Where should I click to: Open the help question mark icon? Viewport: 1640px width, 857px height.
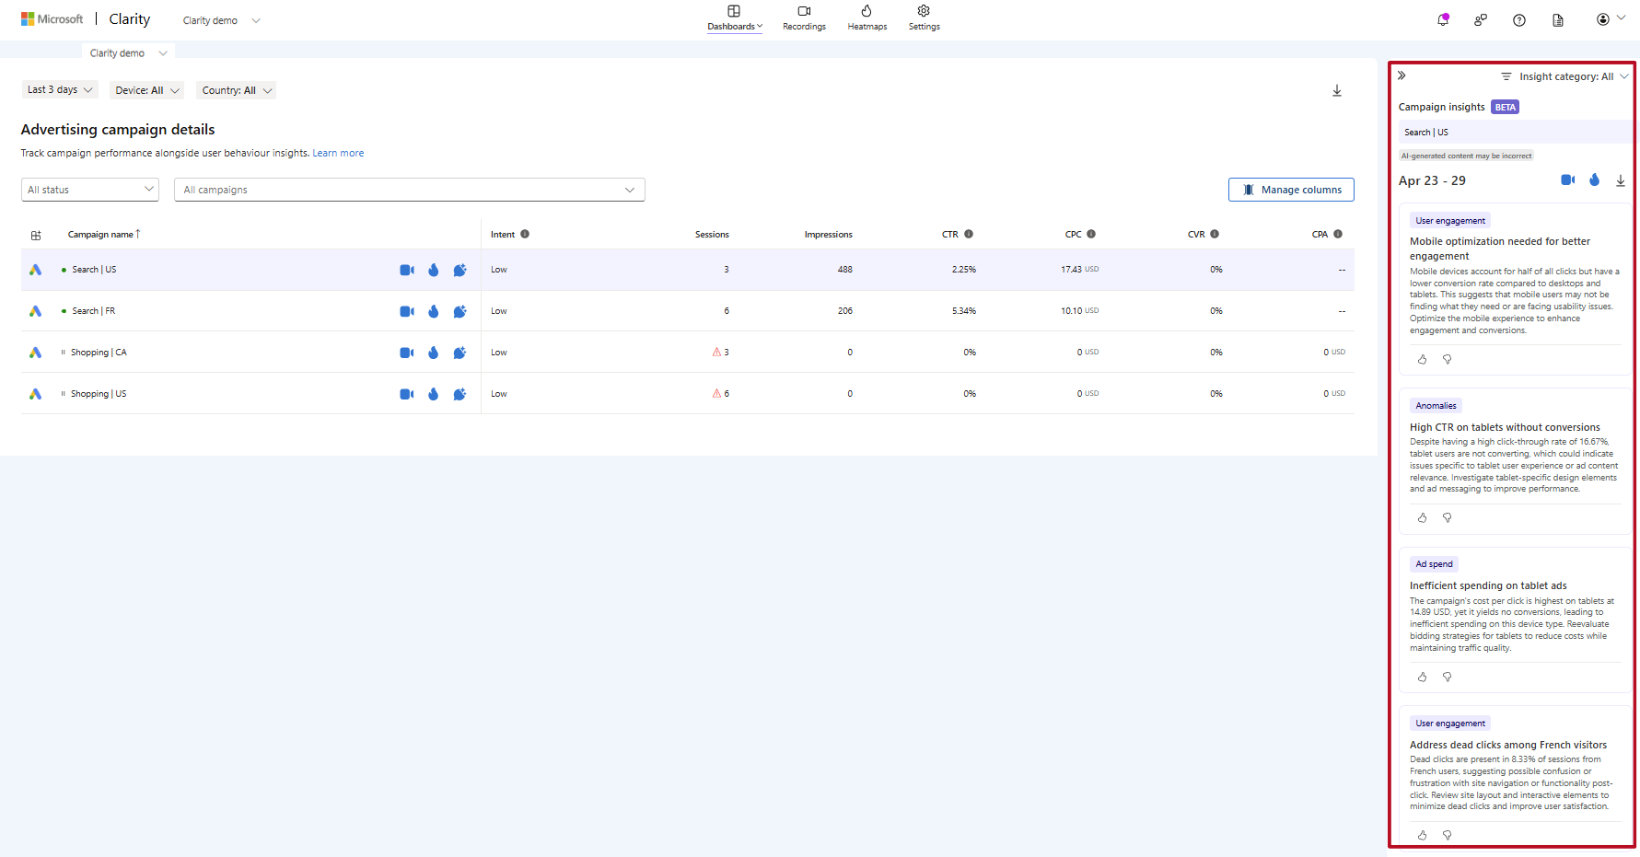(x=1519, y=20)
